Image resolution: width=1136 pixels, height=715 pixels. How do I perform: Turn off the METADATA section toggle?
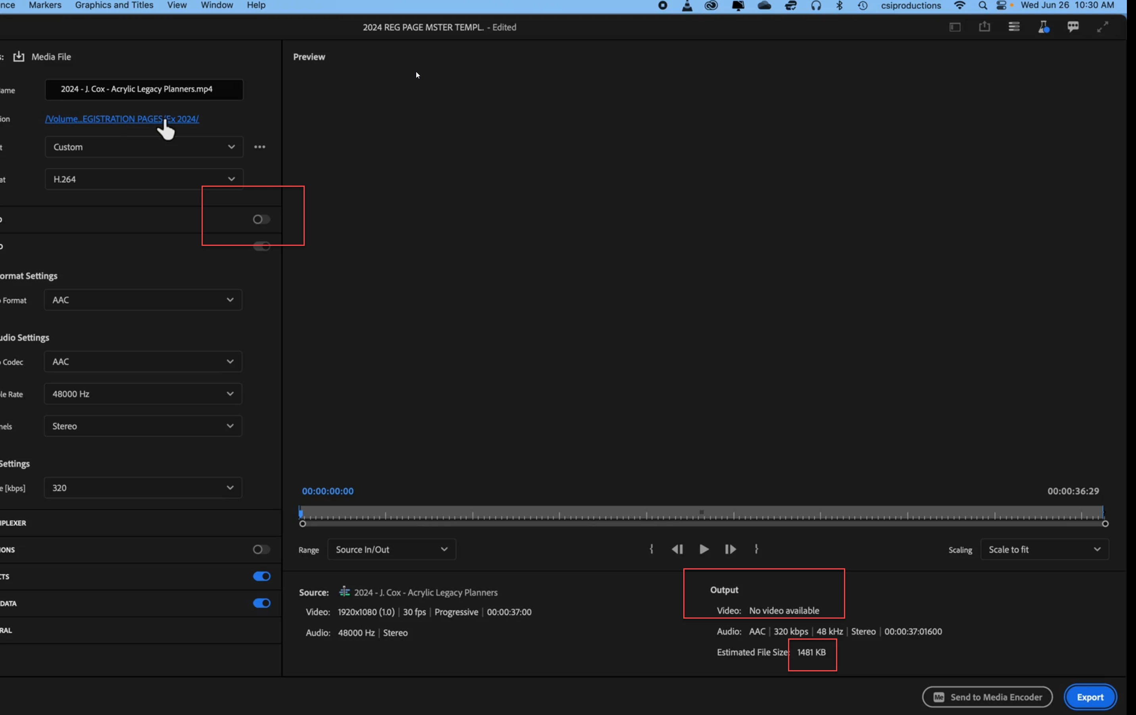(261, 603)
